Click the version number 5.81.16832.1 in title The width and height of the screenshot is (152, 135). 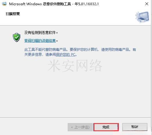[x=88, y=4]
